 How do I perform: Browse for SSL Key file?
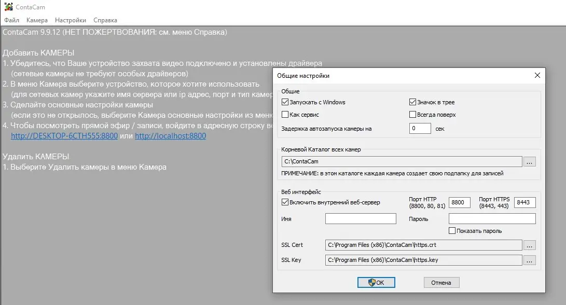point(530,260)
